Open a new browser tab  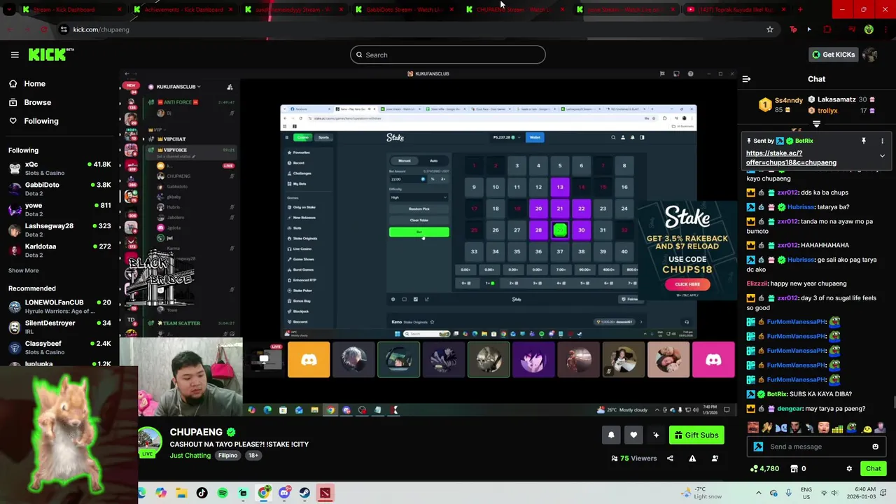pyautogui.click(x=799, y=10)
